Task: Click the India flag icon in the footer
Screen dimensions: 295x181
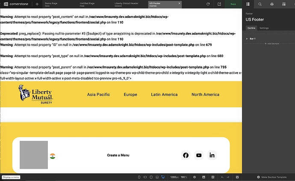Action: (53, 156)
